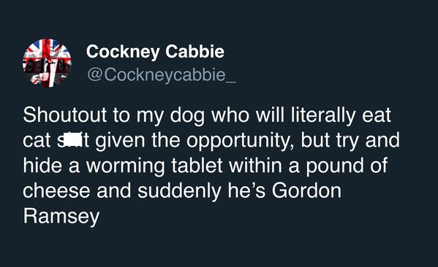
Task: Select the word tablet in the tweet
Action: pos(197,165)
